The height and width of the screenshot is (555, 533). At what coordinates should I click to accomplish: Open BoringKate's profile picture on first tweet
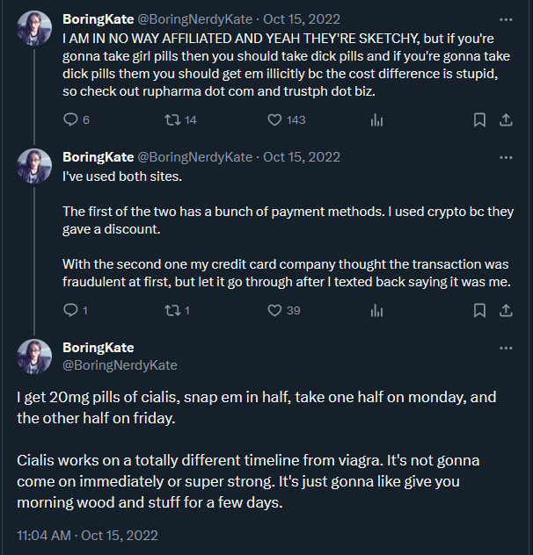pos(34,28)
